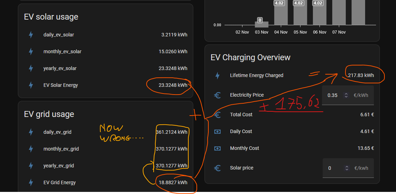This screenshot has height=194, width=396.
Task: Click the lightning icon beside EV Grid Energy
Action: point(31,182)
